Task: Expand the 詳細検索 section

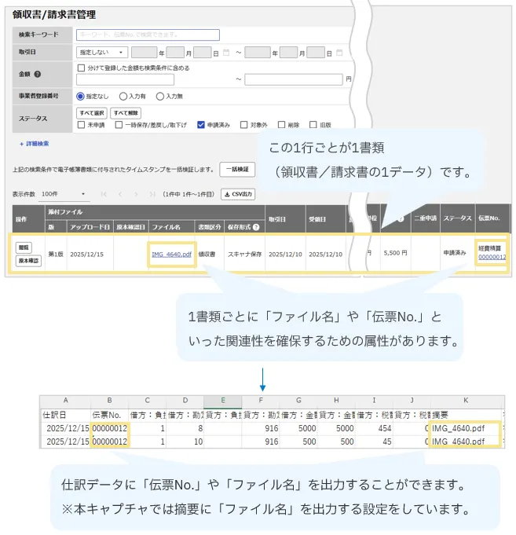Action: [35, 144]
